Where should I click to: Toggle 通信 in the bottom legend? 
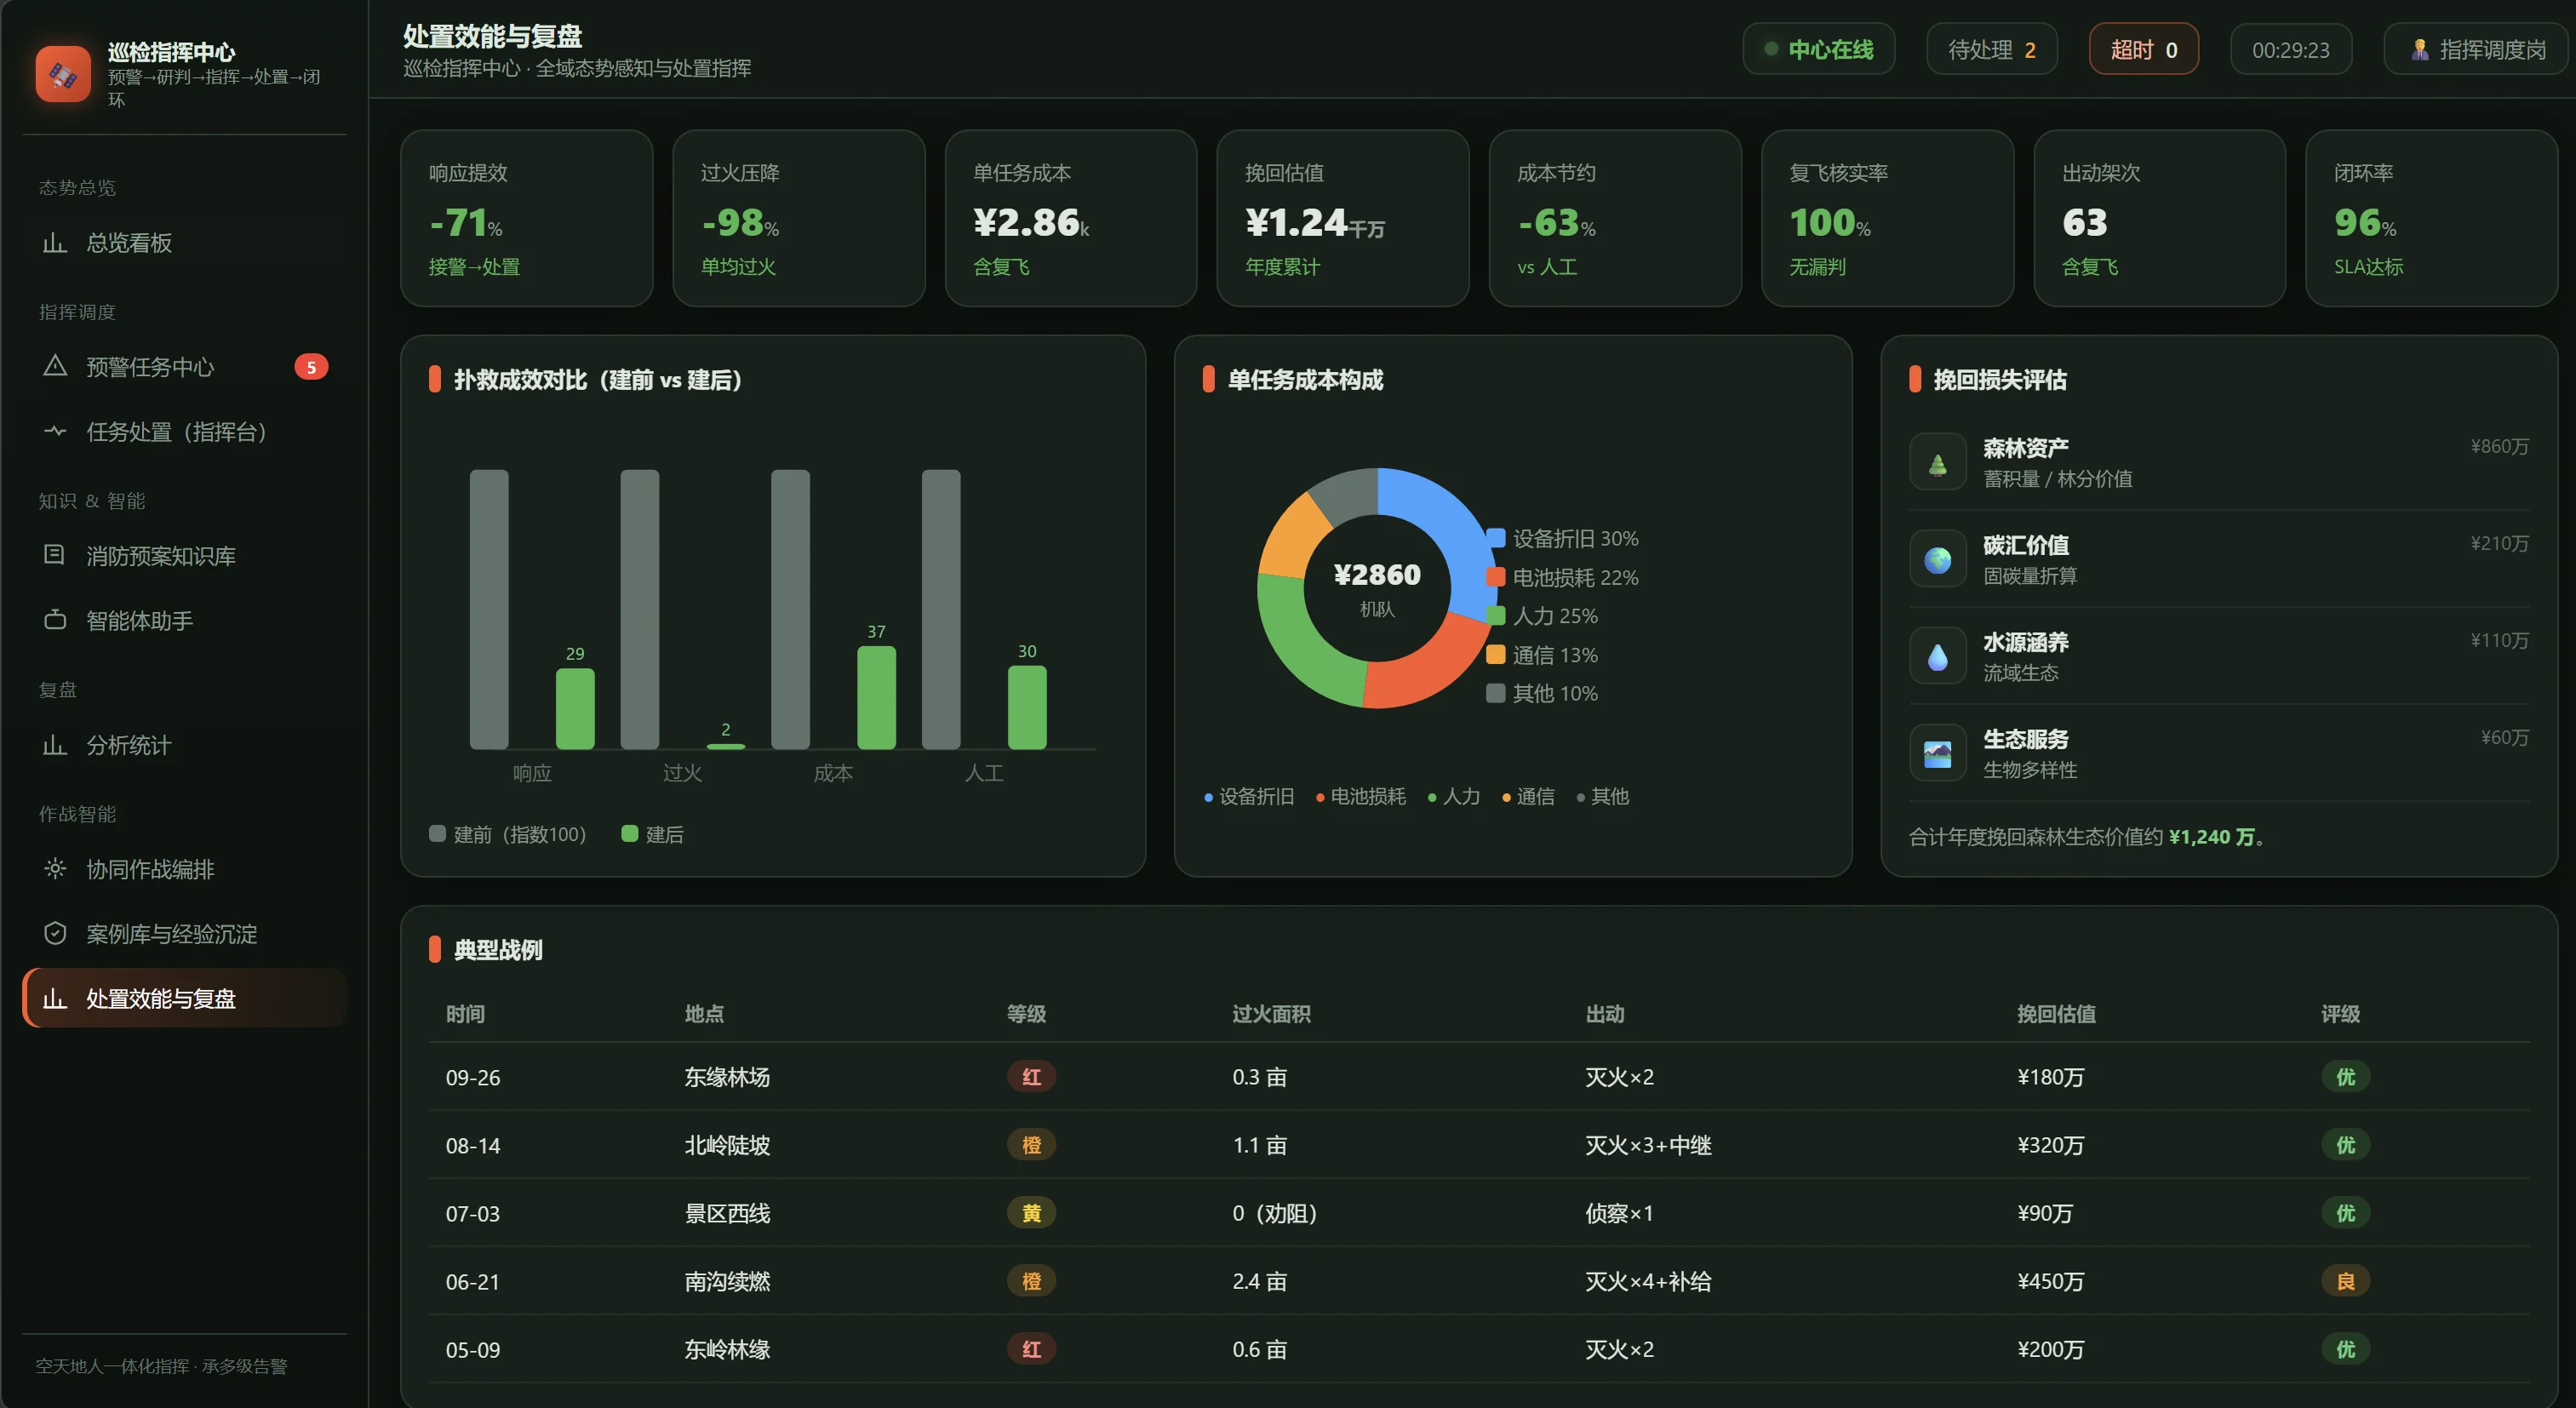click(x=1529, y=796)
